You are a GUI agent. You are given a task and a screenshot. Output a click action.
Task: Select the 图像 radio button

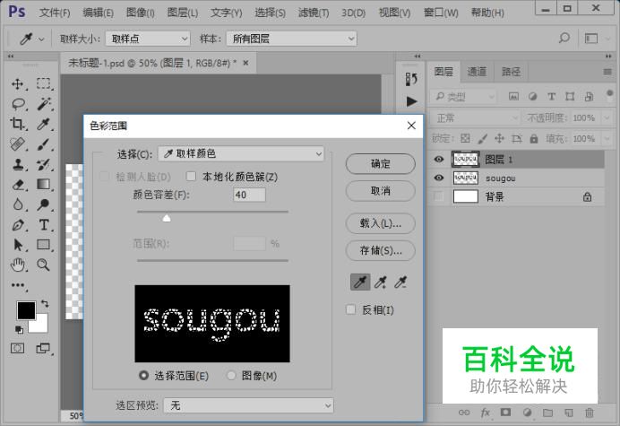click(231, 375)
